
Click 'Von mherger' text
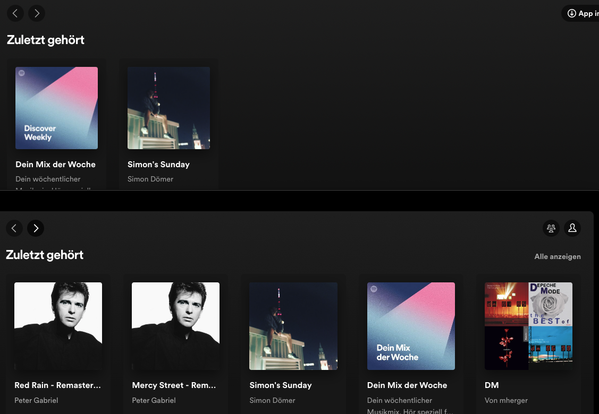click(x=506, y=400)
